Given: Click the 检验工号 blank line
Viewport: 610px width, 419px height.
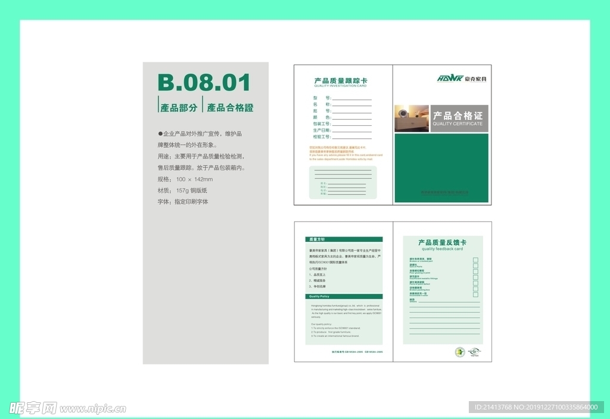Looking at the screenshot, I should [x=351, y=138].
